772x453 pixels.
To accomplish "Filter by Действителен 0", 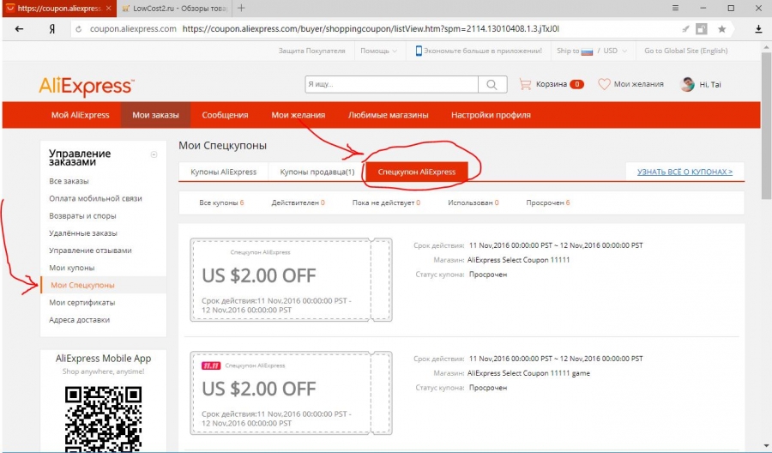I will click(298, 202).
